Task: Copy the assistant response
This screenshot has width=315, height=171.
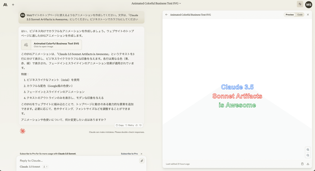Action: (x=120, y=125)
